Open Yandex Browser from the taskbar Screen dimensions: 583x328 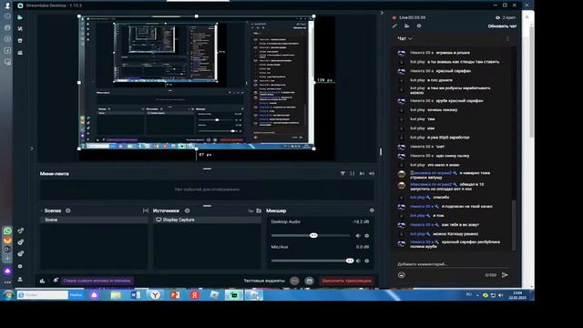[x=156, y=295]
